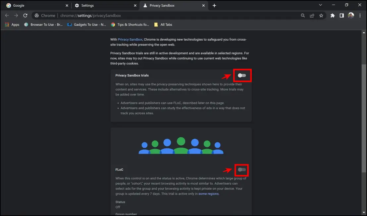
Task: Open the Apps bookmark shortcut
Action: [x=12, y=24]
